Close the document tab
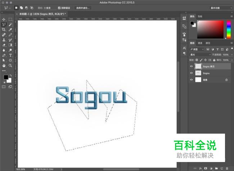 17,14
